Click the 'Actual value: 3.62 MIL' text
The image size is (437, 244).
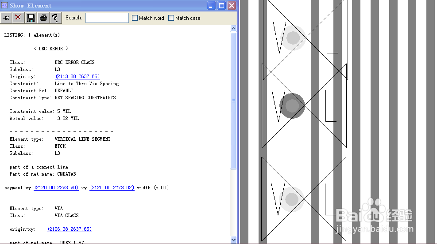point(44,119)
